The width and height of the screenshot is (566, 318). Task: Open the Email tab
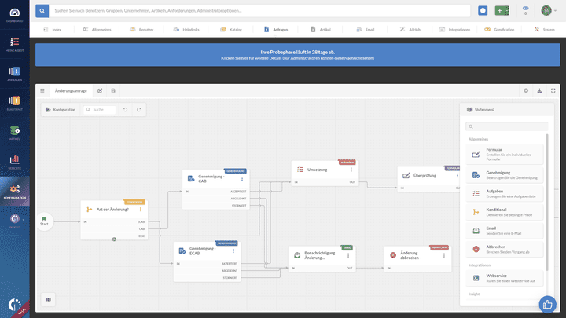(366, 30)
